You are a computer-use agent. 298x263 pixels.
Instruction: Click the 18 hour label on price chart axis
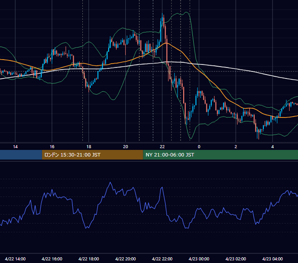point(89,147)
